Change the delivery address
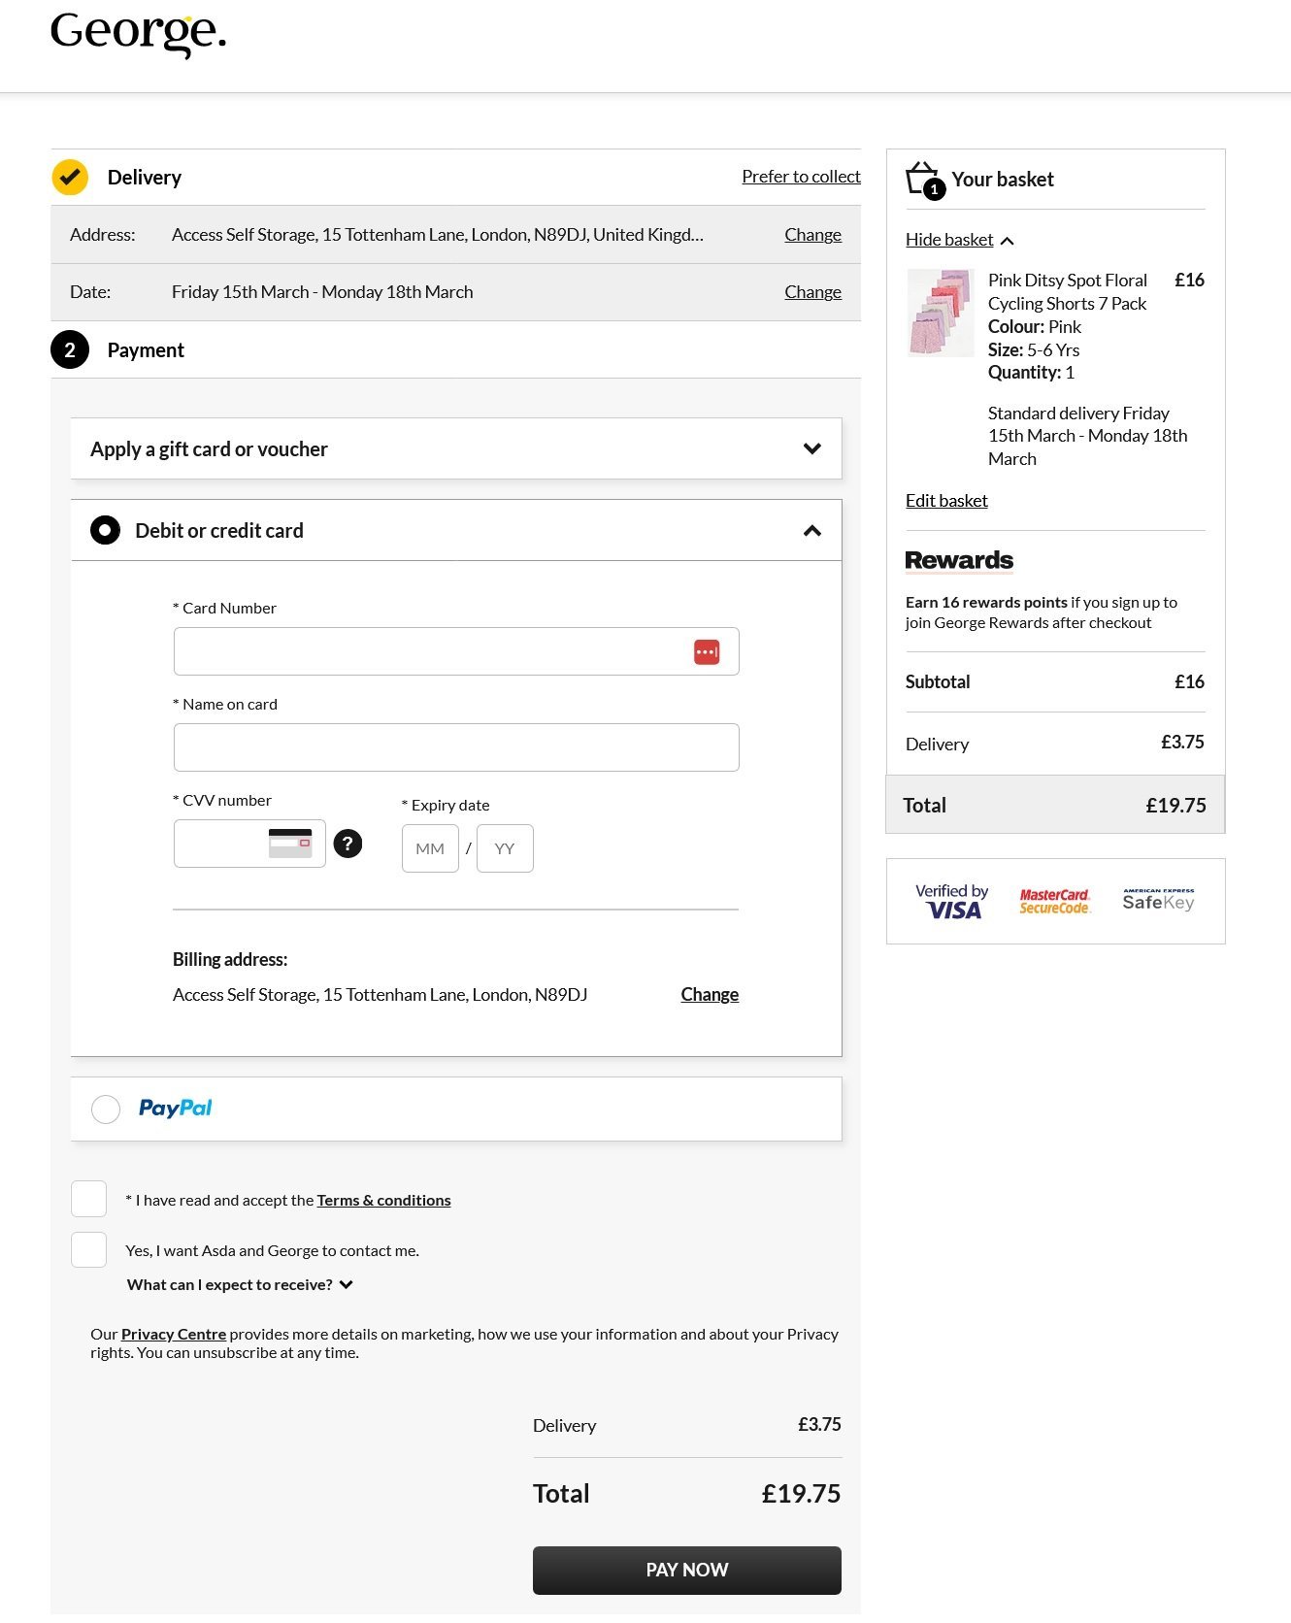This screenshot has width=1291, height=1623. point(812,235)
